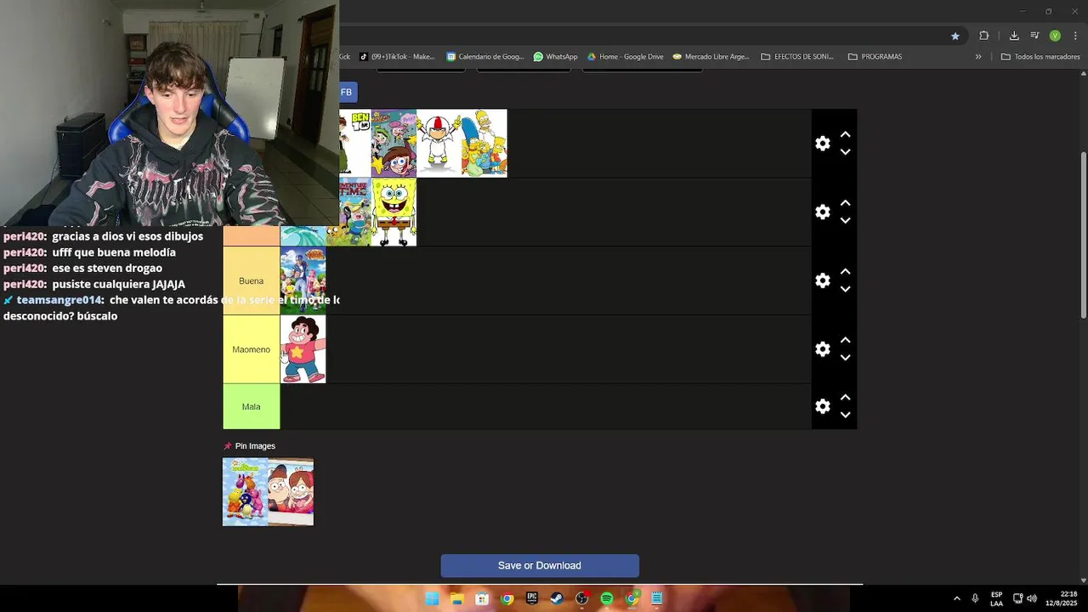
Task: Move the Mala row up
Action: (x=846, y=398)
